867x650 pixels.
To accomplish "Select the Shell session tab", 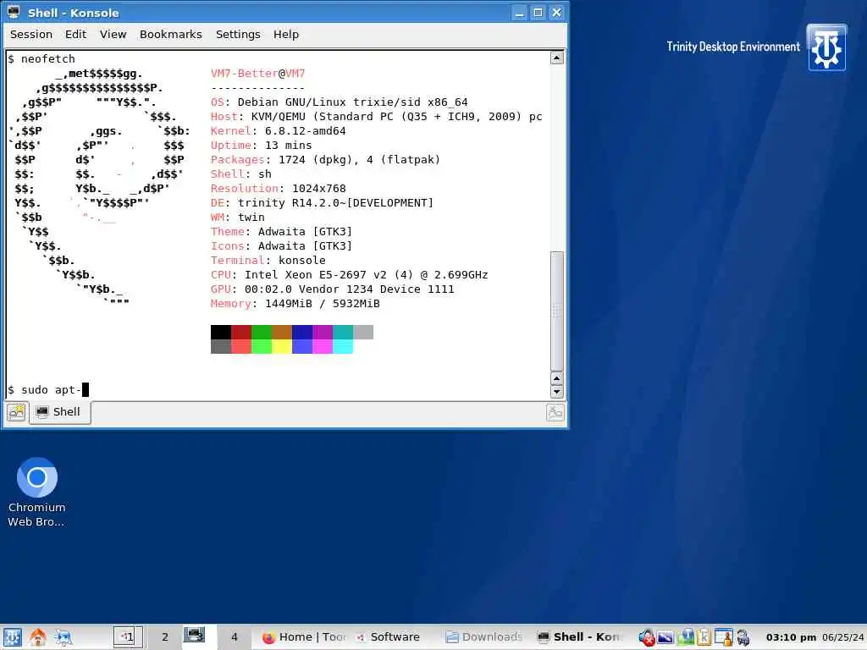I will [x=60, y=412].
